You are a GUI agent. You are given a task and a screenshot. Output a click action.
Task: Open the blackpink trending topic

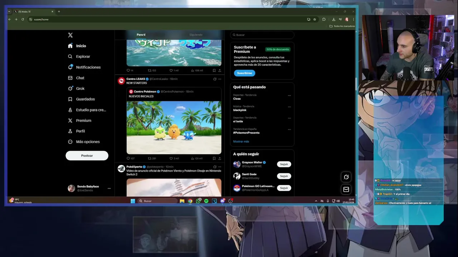240,110
